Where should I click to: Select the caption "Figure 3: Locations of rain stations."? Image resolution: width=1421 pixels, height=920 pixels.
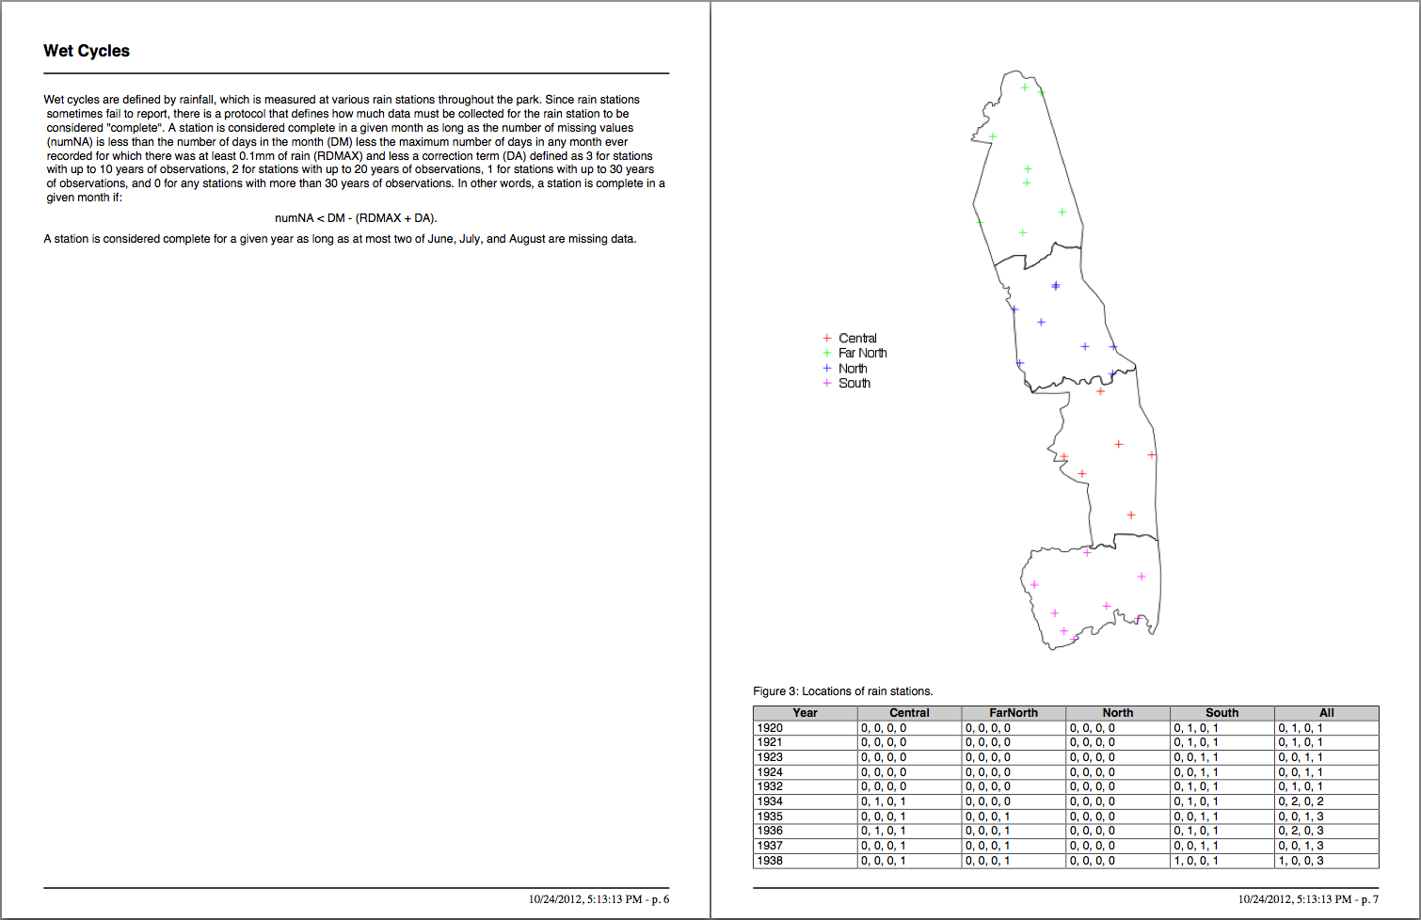843,691
